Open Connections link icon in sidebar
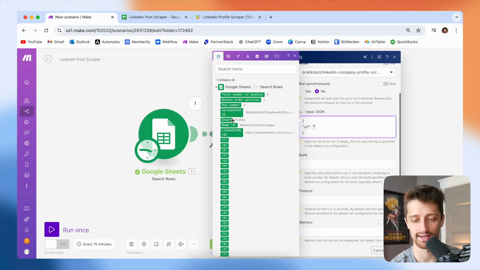This screenshot has height=270, width=480. (27, 132)
